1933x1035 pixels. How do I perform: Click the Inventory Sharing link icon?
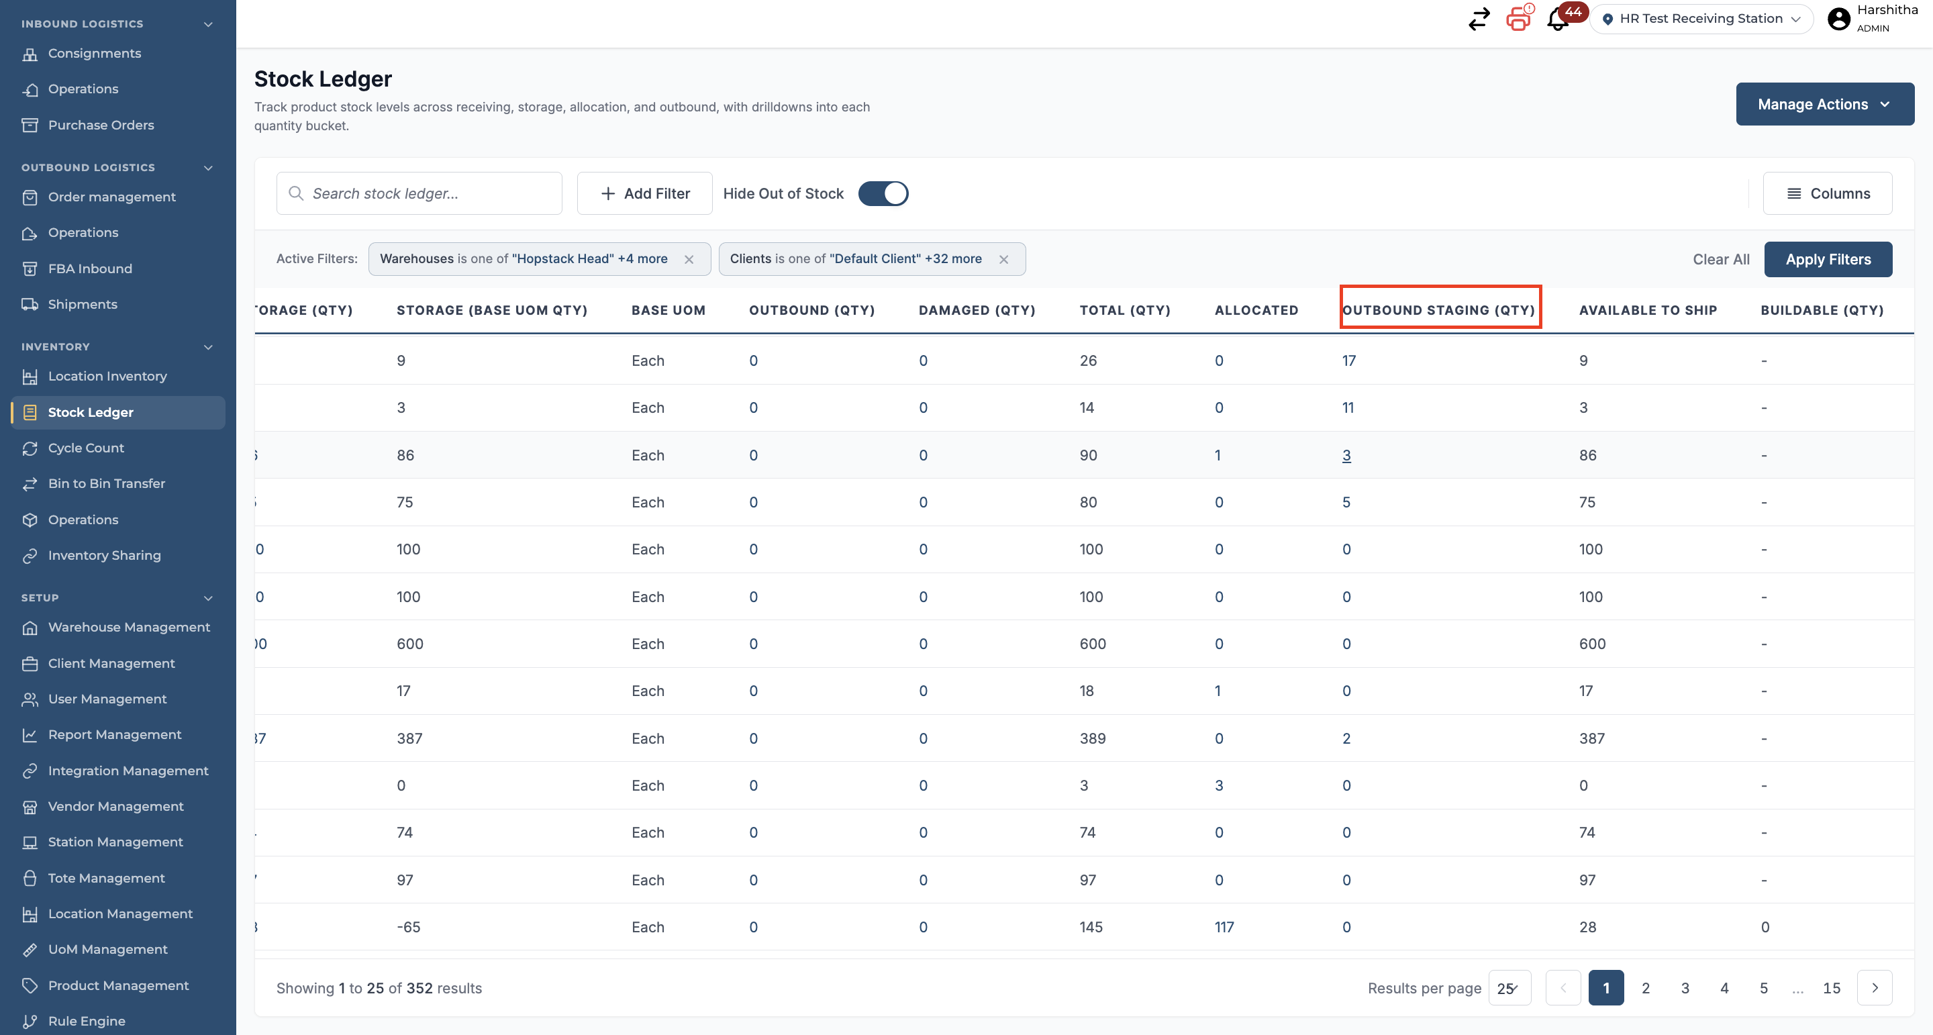30,555
